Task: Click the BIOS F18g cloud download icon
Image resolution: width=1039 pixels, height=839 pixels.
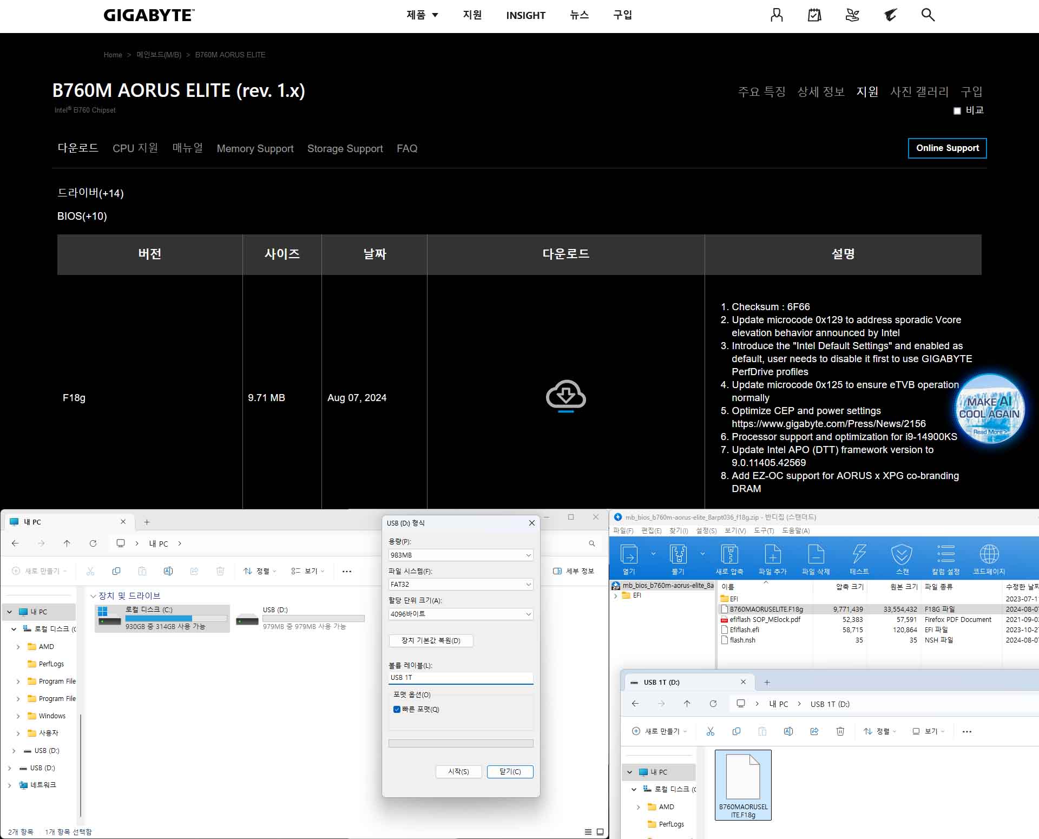Action: [565, 395]
